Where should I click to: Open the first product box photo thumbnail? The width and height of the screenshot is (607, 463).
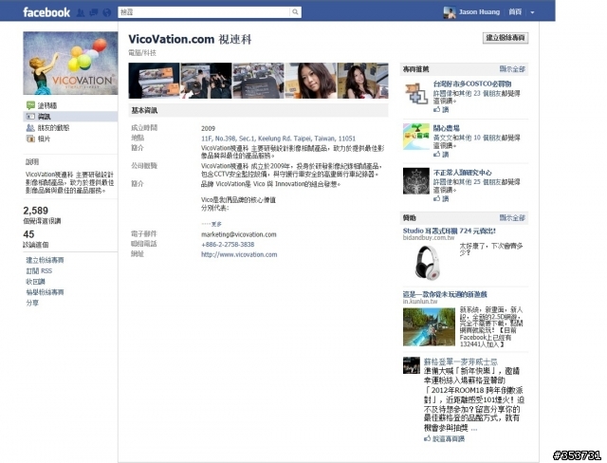tap(154, 81)
